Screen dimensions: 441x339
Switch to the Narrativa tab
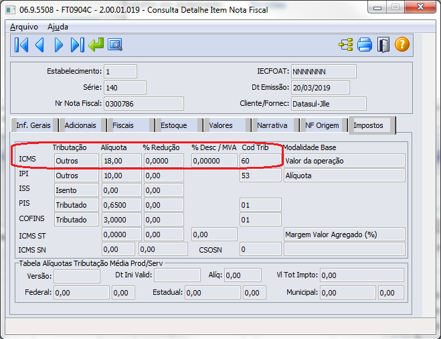[x=275, y=125]
